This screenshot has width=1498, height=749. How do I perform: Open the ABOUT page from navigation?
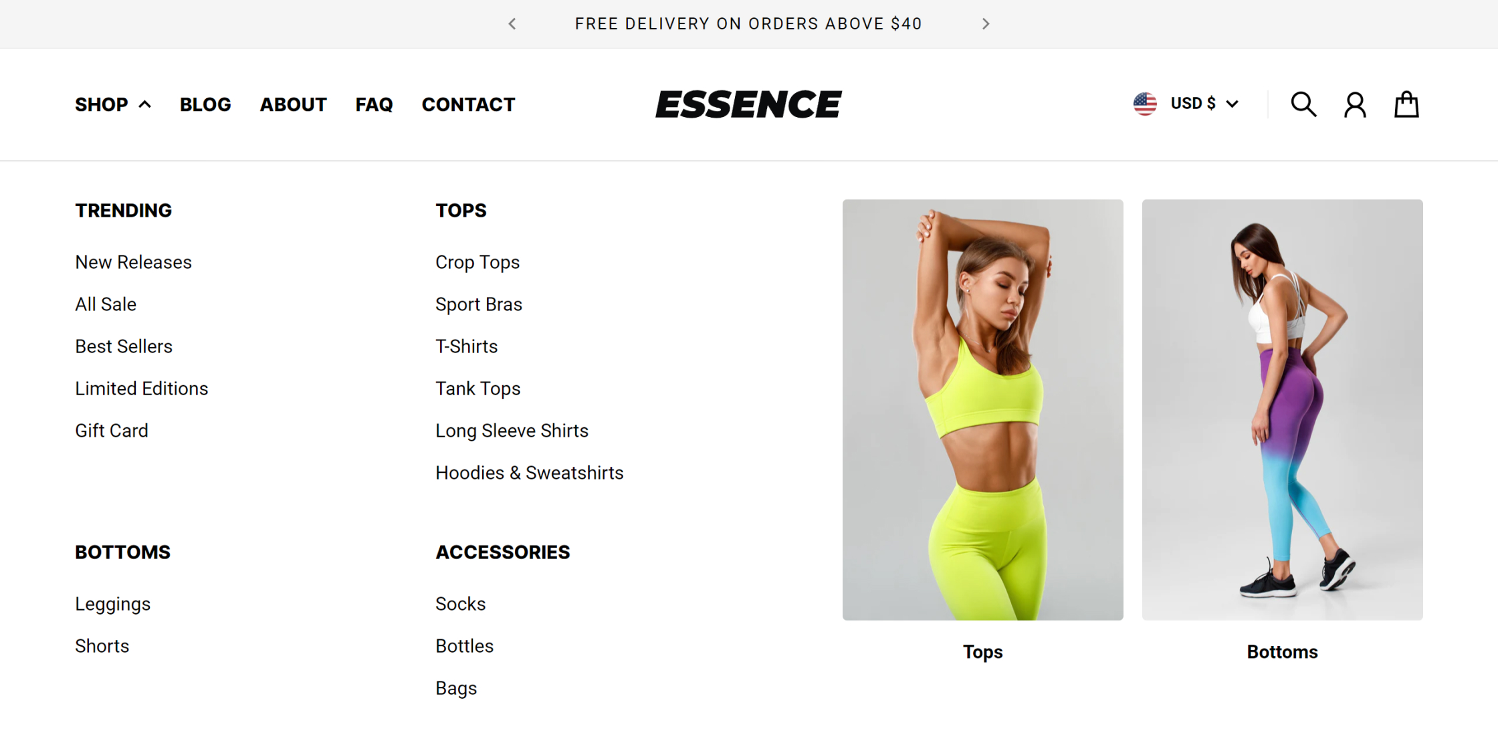pos(293,104)
